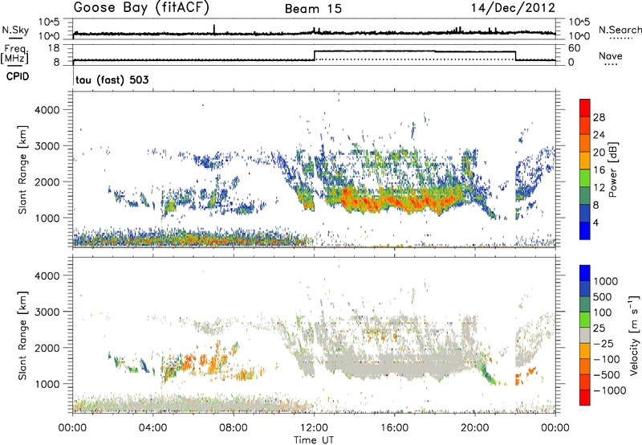Viewport: 642px width, 445px height.
Task: Click the "−1000" label on the Velocity colorbar
Action: pos(610,390)
